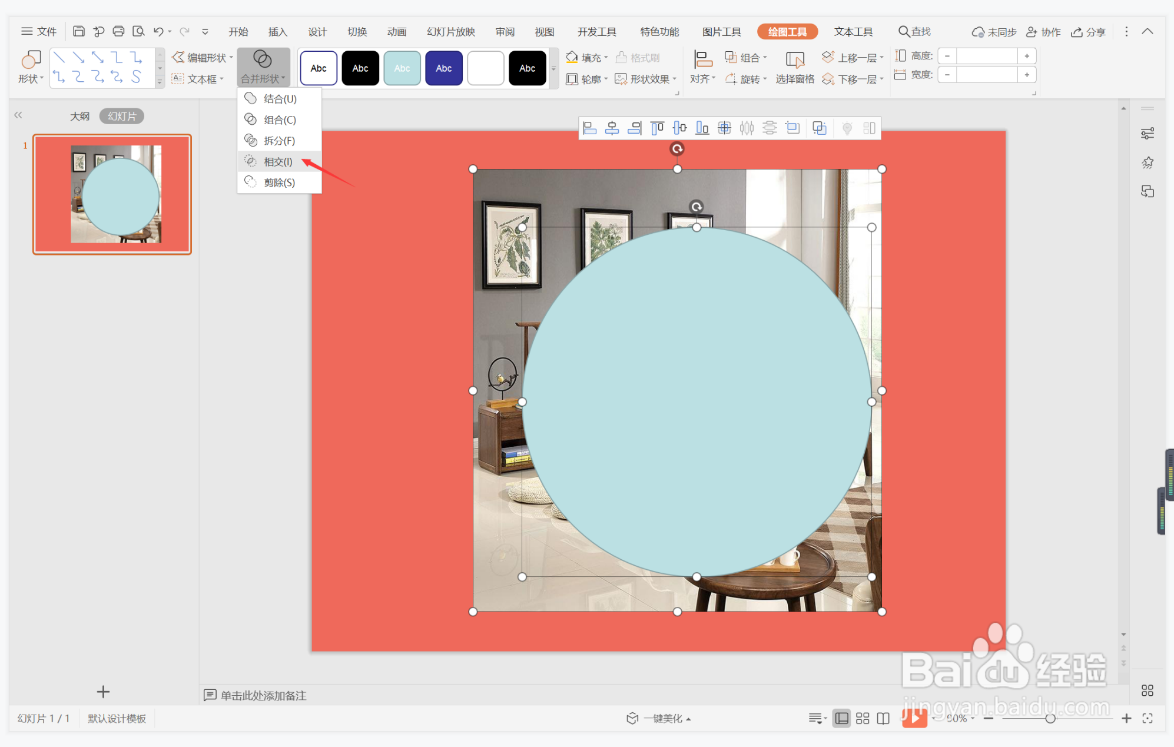Select the slide 1 thumbnail

tap(112, 194)
